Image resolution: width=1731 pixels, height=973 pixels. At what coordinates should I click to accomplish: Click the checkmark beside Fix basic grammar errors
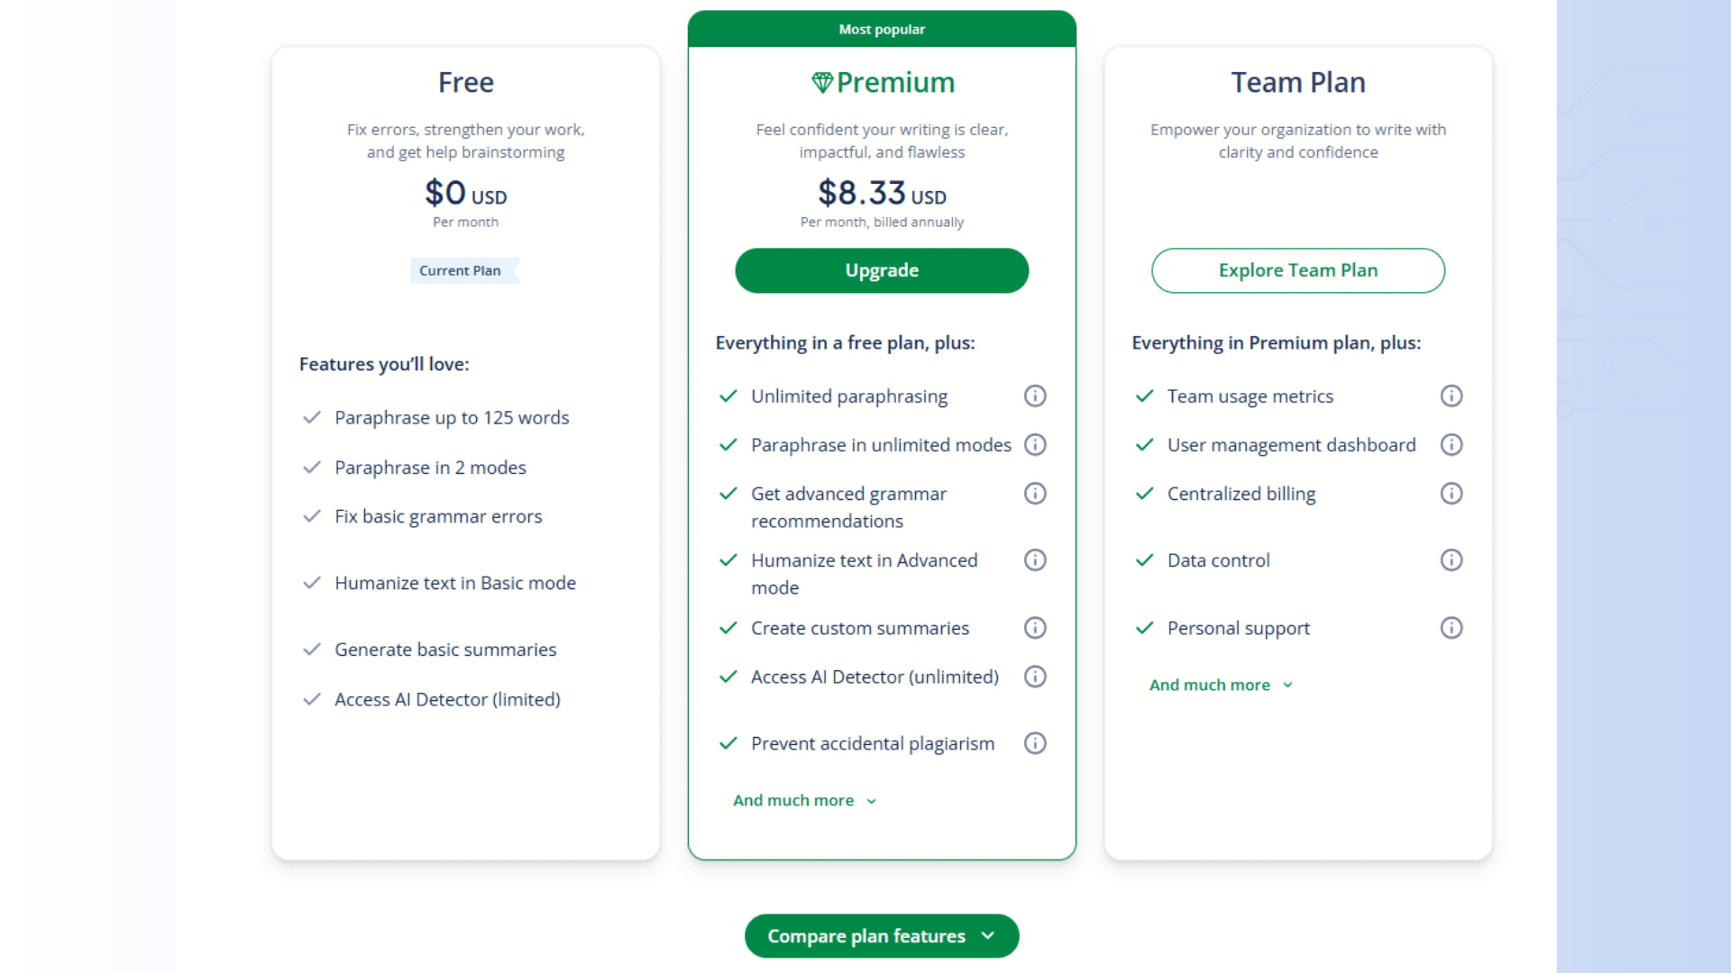coord(312,516)
